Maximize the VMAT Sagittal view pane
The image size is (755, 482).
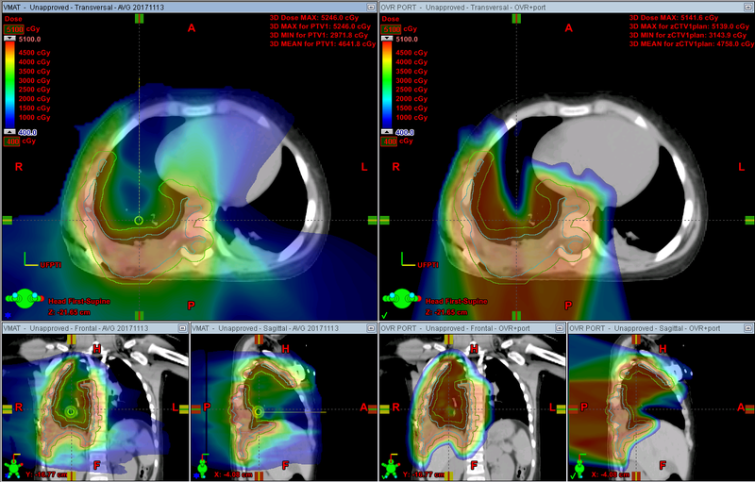pos(371,328)
